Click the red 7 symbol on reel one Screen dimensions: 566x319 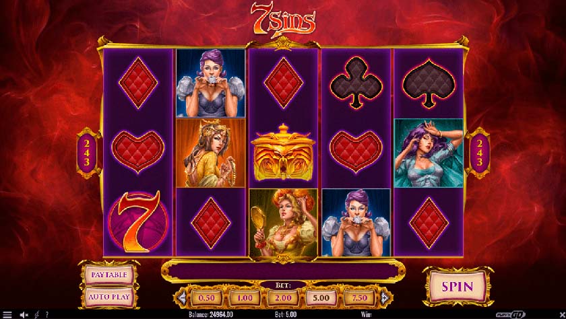tap(138, 221)
